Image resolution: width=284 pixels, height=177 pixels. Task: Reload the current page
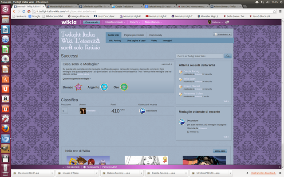click(x=24, y=12)
